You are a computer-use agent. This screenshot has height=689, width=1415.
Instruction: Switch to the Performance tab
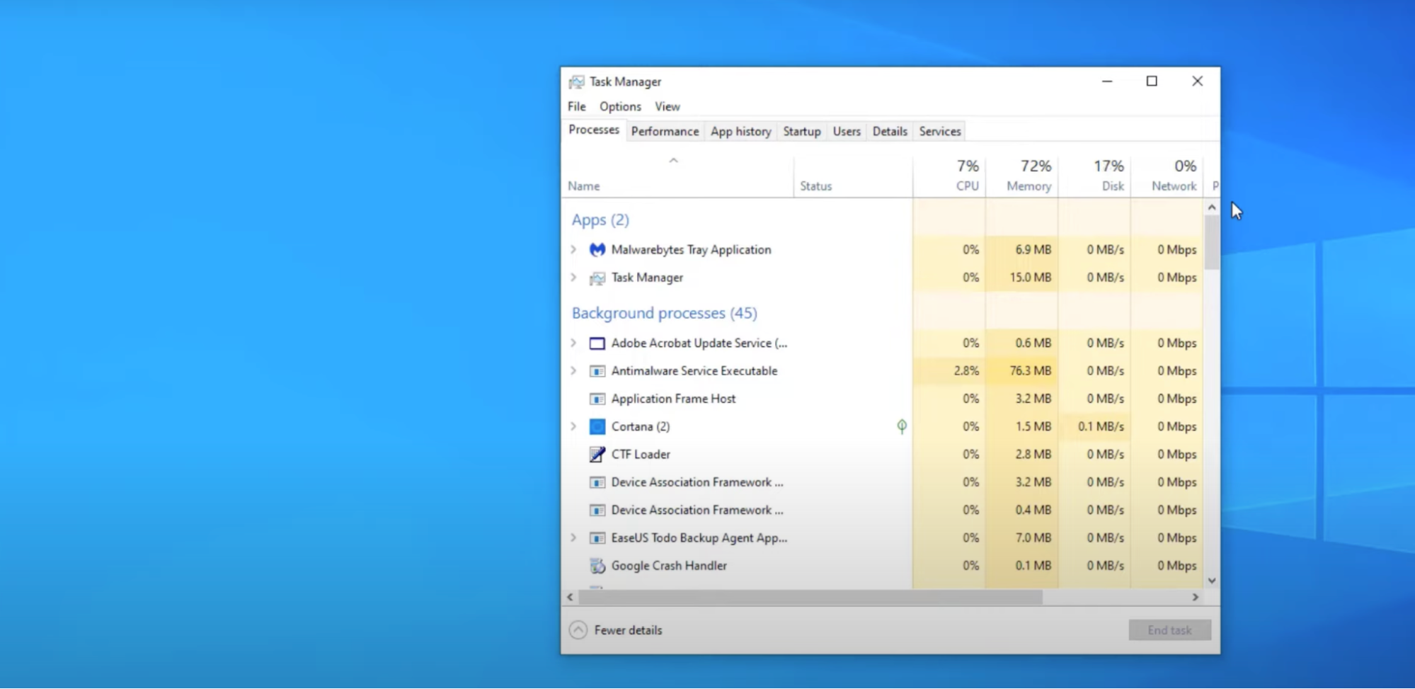665,131
